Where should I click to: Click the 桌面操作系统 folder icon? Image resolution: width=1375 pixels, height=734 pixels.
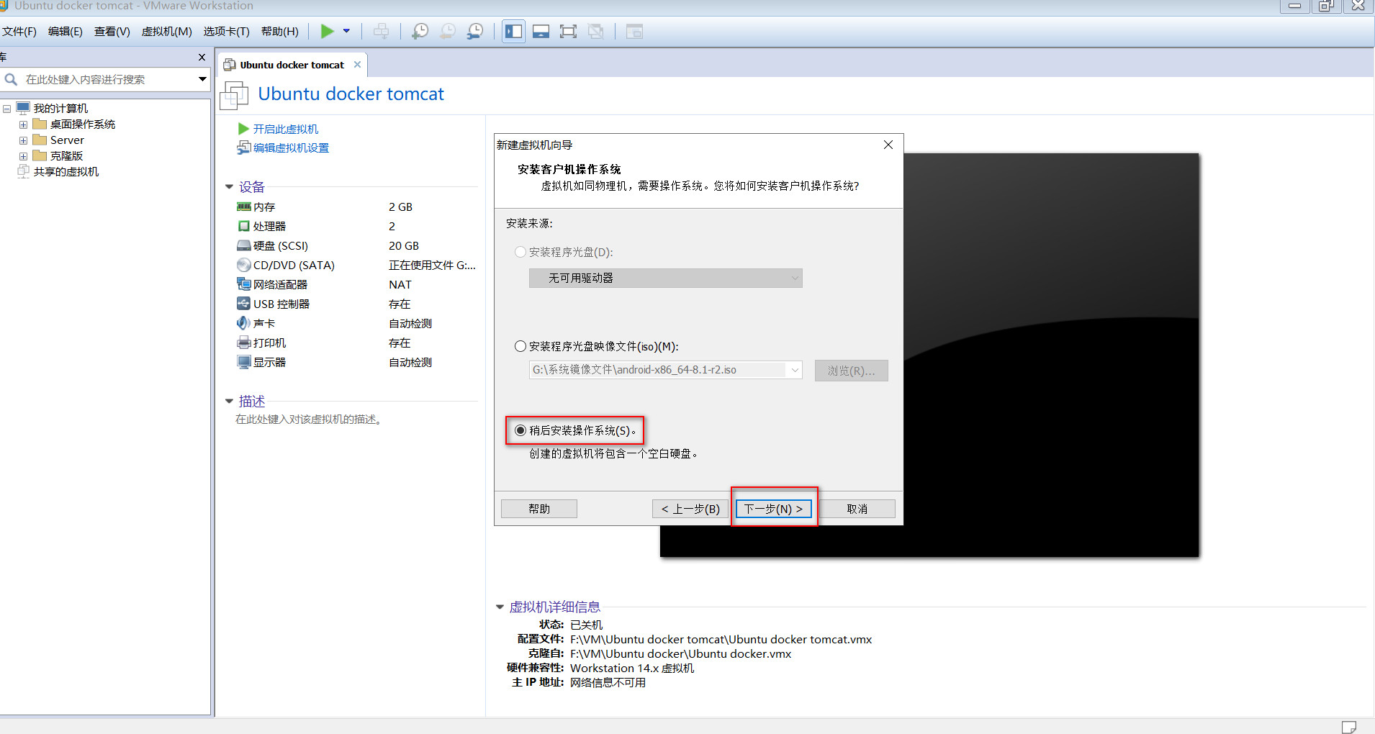tap(40, 124)
